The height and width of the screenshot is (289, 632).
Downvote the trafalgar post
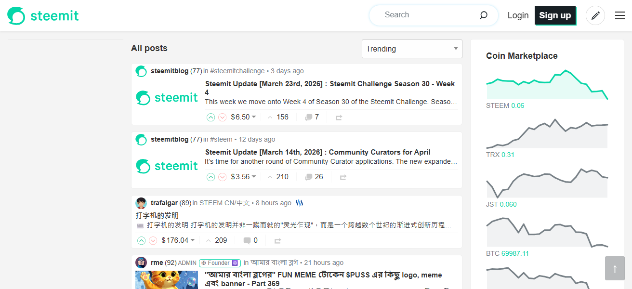[x=153, y=240]
